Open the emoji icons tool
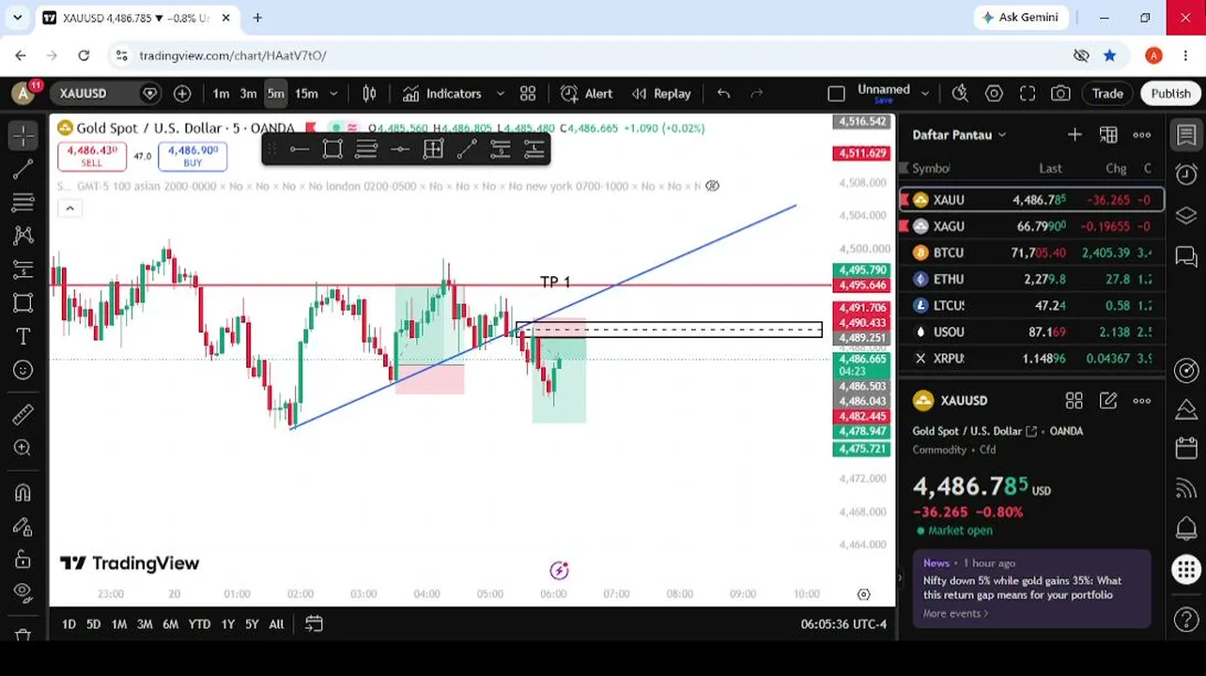The image size is (1206, 676). tap(23, 370)
